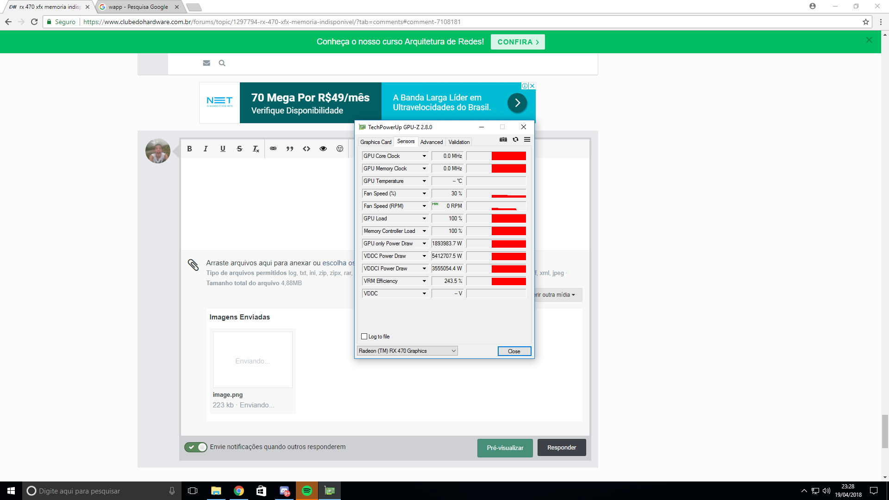Screen dimensions: 889x500
Task: Insert a spoiler using the eye icon
Action: (323, 149)
